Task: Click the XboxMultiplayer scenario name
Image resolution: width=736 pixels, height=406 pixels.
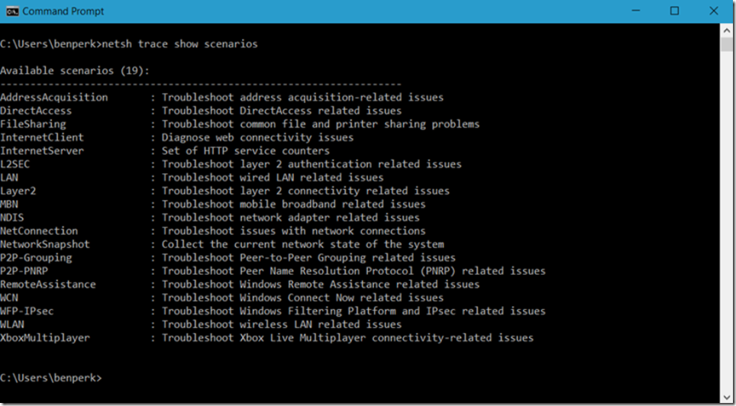Action: (45, 337)
